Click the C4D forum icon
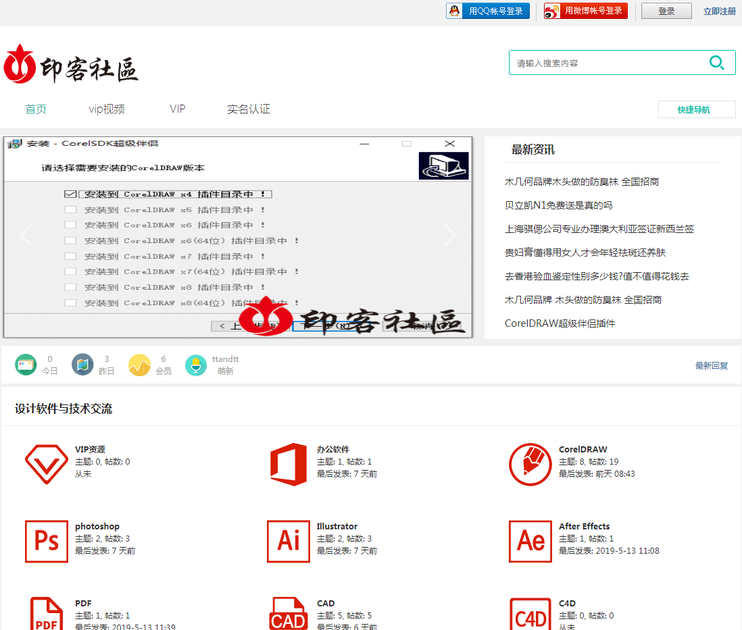Viewport: 742px width, 630px height. (x=530, y=613)
